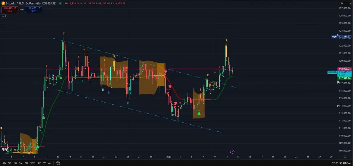Switch to the 1M range
Viewport: 353px width, 166px height.
[15, 163]
